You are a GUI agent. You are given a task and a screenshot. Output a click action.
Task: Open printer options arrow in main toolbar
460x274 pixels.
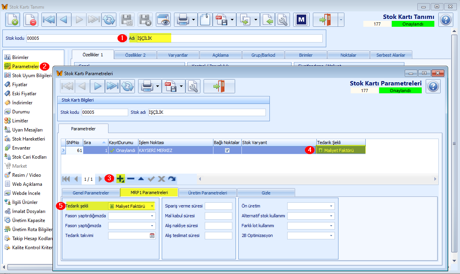click(x=194, y=20)
